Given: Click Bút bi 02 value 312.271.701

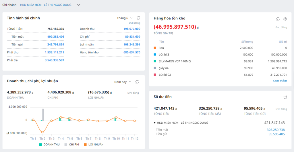Looking at the screenshot, I should 278,75.
